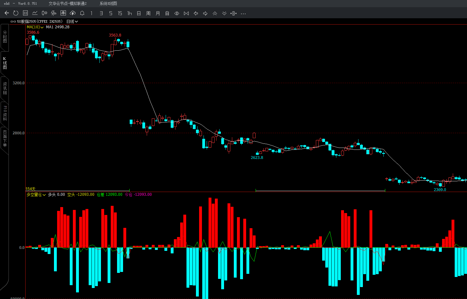
Task: Click the hollow left arrow icon
Action: coord(196,13)
